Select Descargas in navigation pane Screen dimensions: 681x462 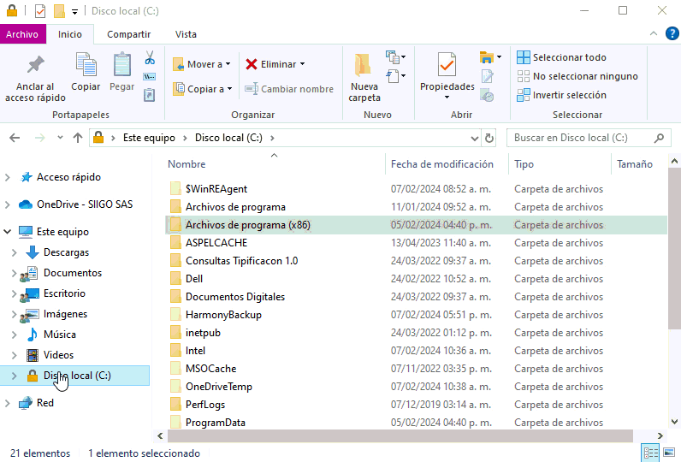(x=66, y=252)
